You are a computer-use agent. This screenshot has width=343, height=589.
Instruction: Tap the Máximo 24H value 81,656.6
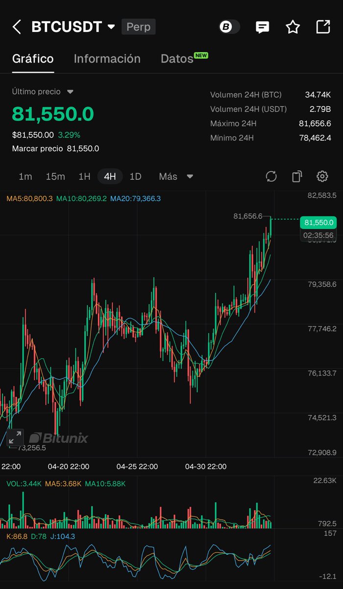click(x=315, y=124)
